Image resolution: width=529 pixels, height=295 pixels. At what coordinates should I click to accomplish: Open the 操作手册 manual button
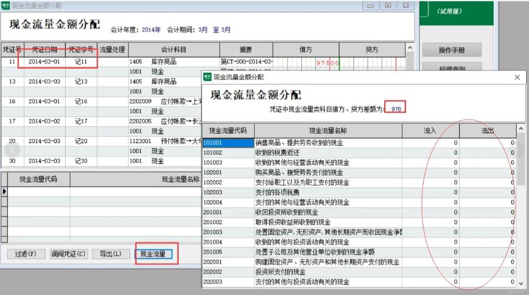pyautogui.click(x=451, y=50)
